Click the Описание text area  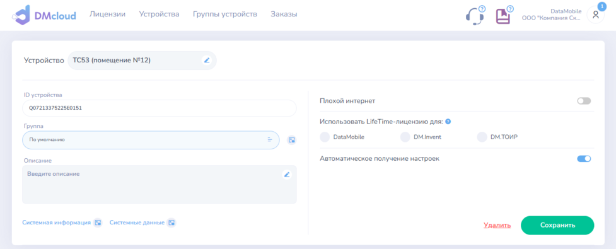coord(159,184)
